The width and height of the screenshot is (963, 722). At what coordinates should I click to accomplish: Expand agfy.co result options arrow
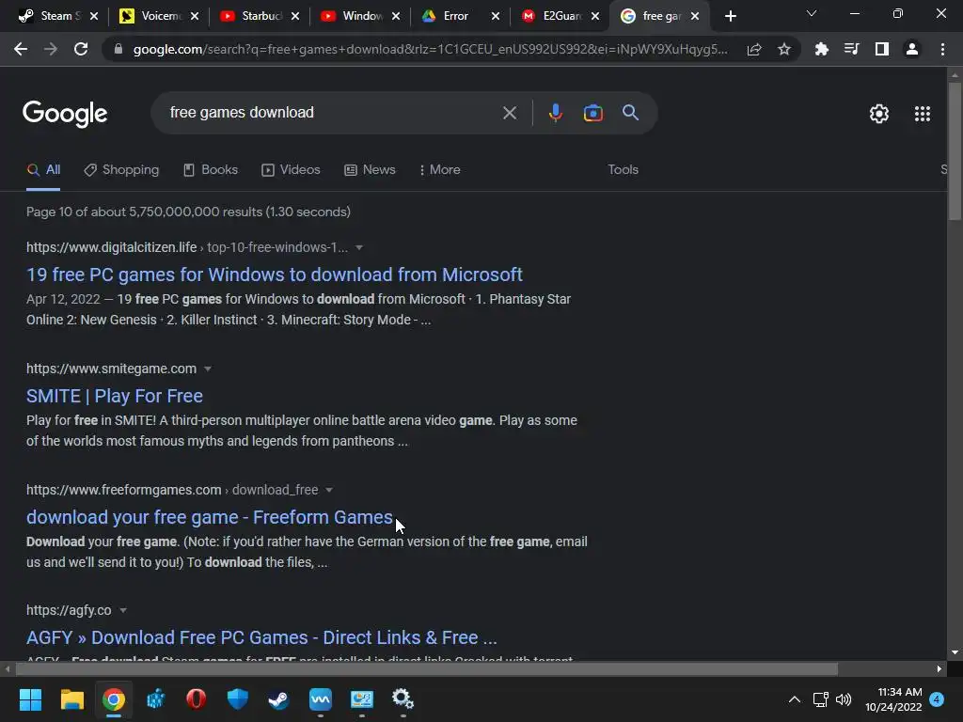click(123, 610)
